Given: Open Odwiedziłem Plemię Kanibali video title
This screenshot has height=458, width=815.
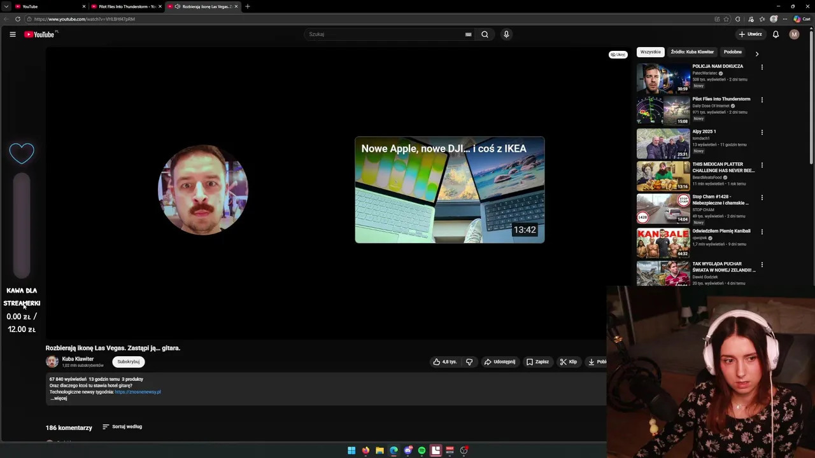Looking at the screenshot, I should [721, 231].
